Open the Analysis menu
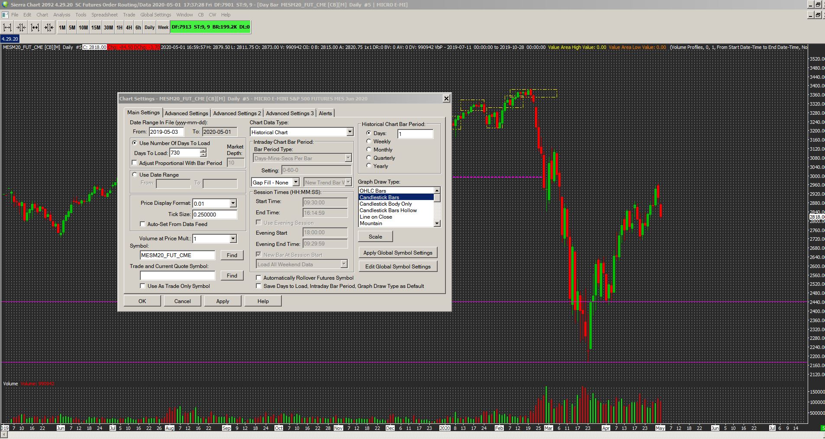825x439 pixels. pos(61,15)
